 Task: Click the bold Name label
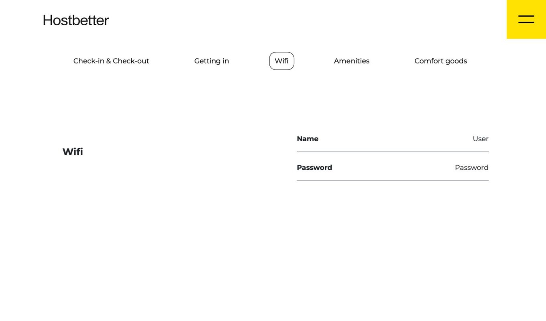[x=308, y=139]
